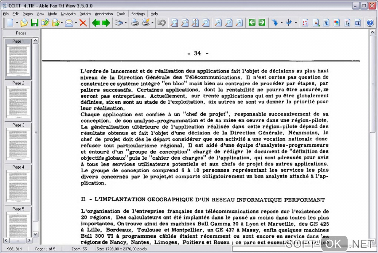The image size is (378, 253).
Task: Select the eraser brush page tool
Action: (316, 23)
